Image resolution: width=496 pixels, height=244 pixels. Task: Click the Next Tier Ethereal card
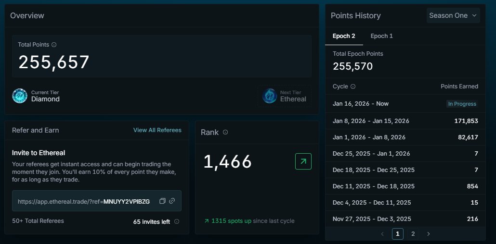point(284,96)
